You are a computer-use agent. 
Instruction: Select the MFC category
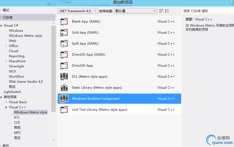click(x=18, y=133)
